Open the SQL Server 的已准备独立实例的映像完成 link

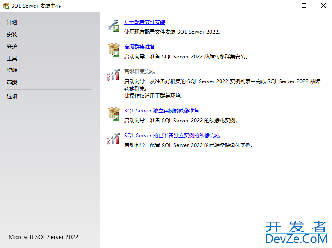[x=172, y=136]
